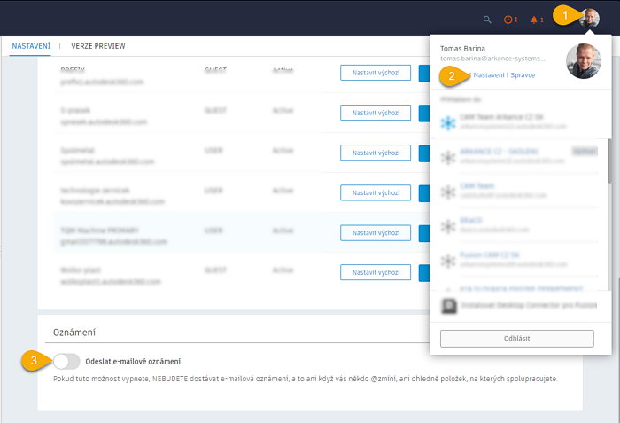Click the user avatar in top bar
This screenshot has height=423, width=620.
[590, 18]
